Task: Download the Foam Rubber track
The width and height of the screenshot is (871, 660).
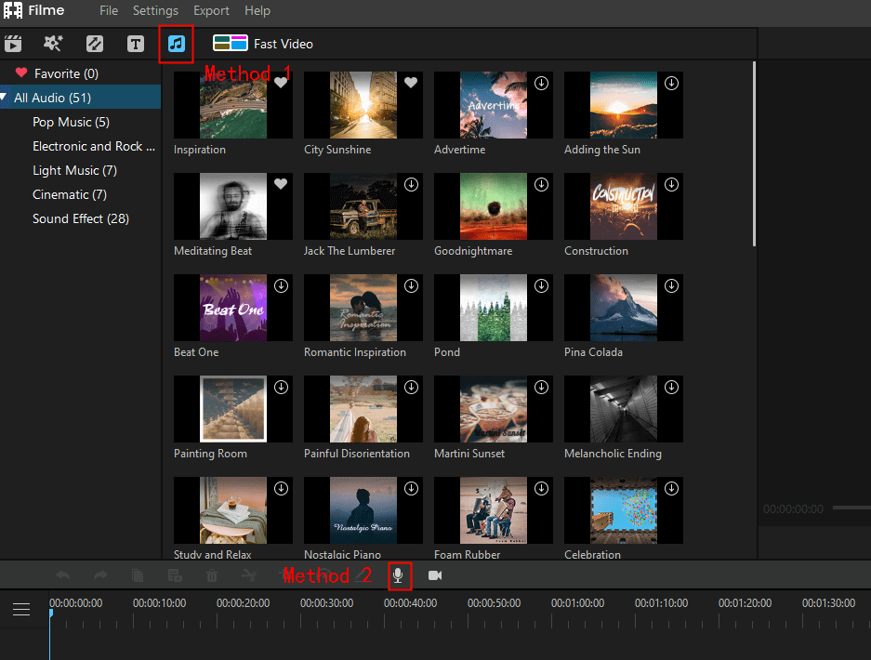Action: 542,488
